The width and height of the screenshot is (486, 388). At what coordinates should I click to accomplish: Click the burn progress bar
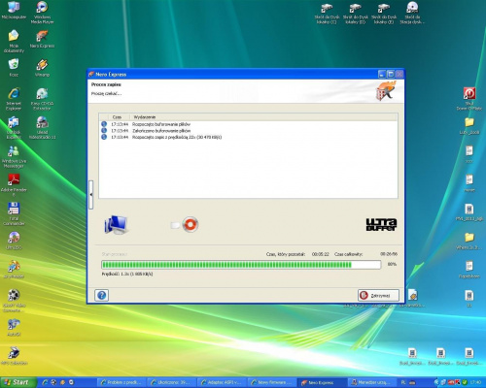(x=241, y=265)
